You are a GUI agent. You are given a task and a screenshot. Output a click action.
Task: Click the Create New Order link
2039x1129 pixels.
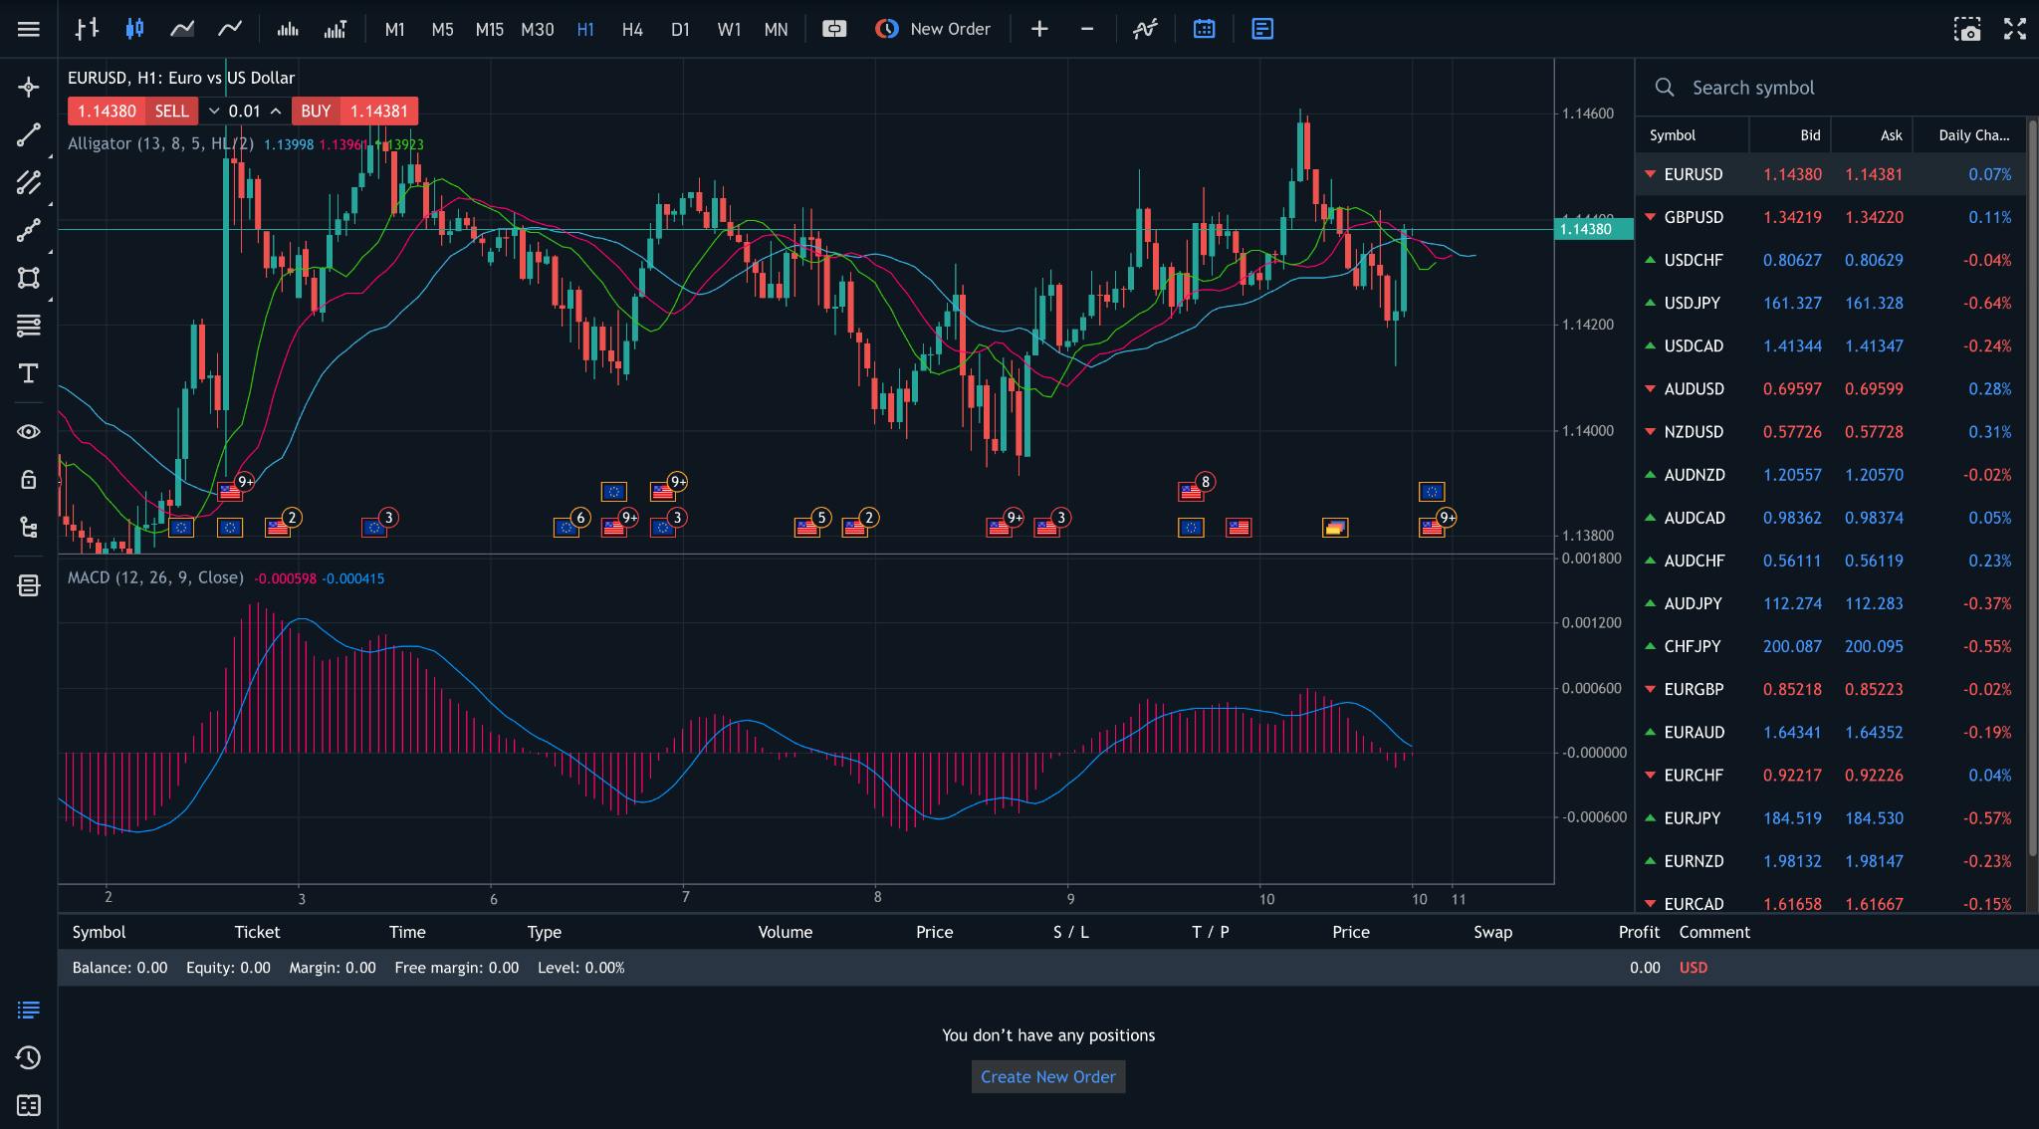coord(1048,1076)
